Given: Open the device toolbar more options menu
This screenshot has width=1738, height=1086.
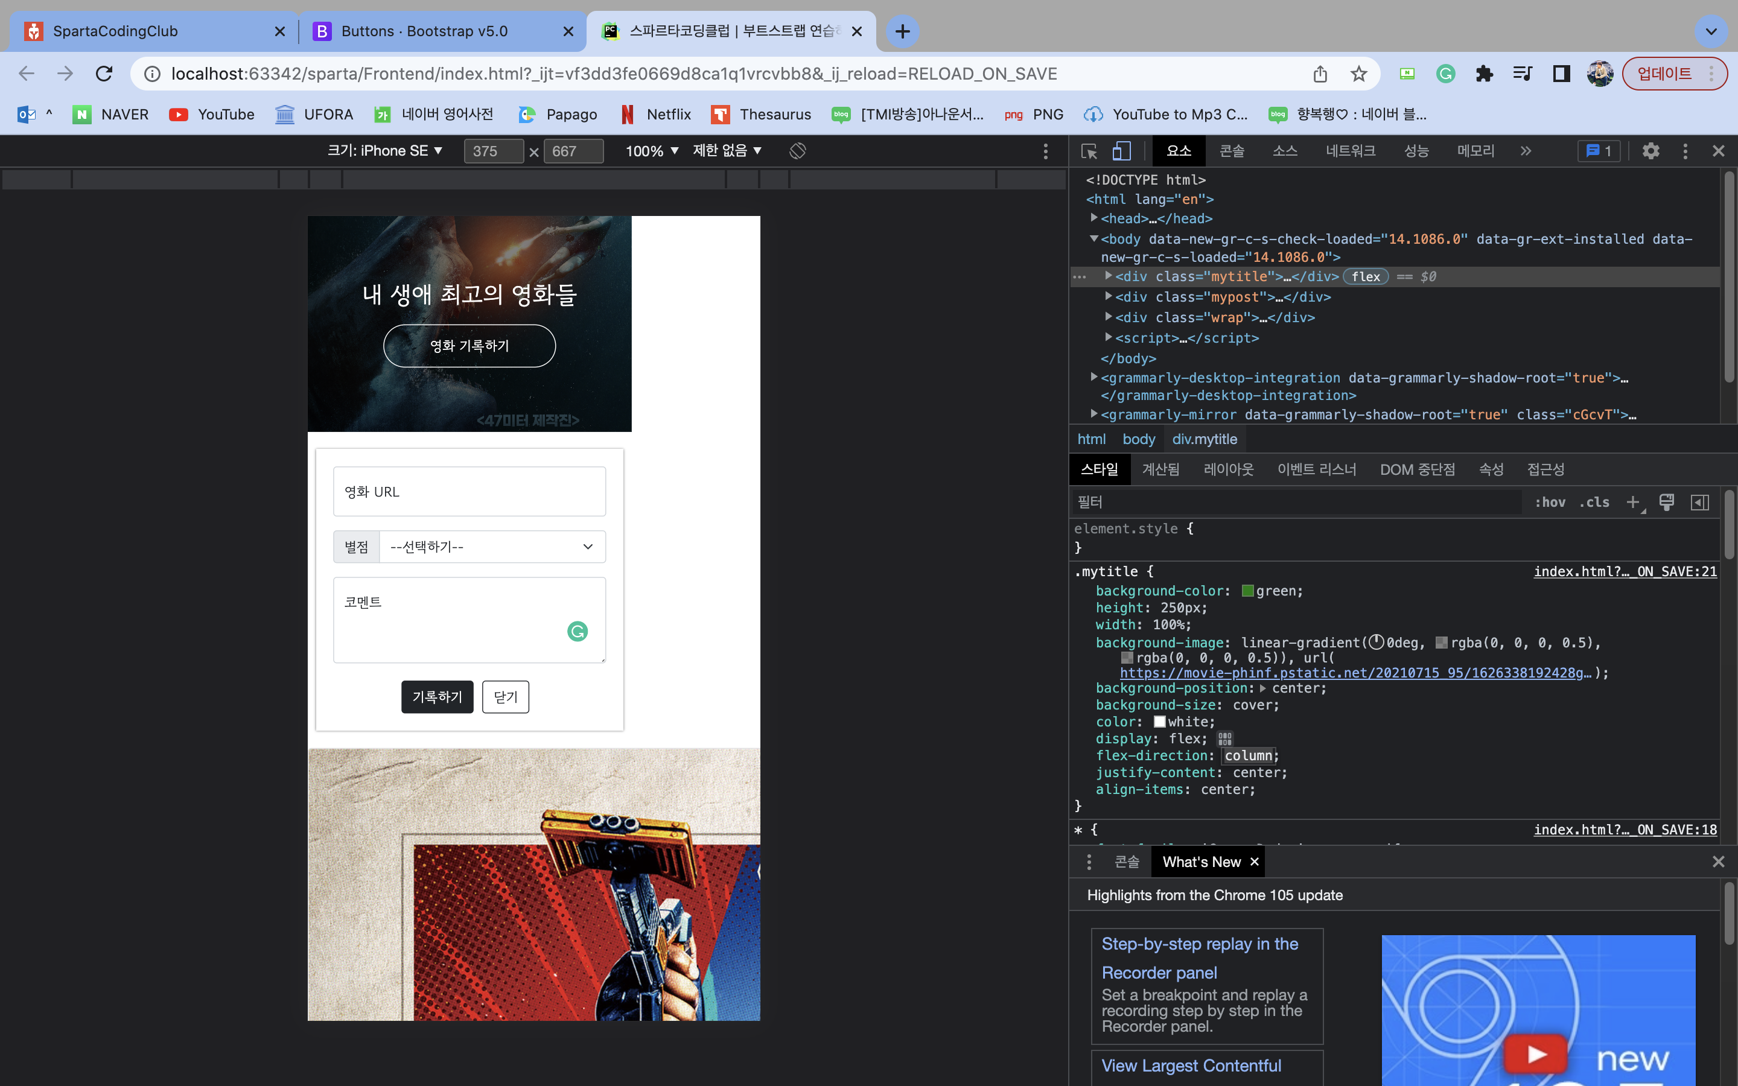Looking at the screenshot, I should point(1046,151).
